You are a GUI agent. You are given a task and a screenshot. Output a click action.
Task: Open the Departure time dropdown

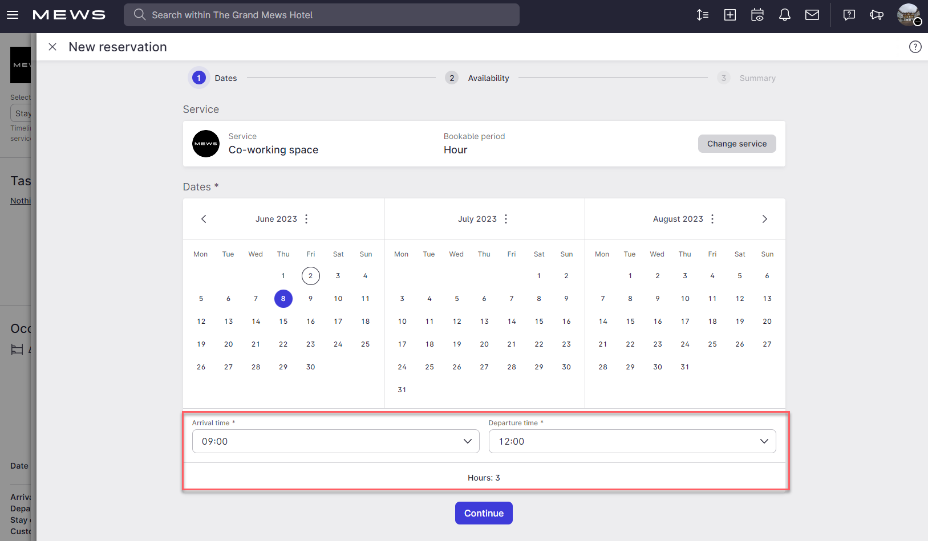pyautogui.click(x=632, y=441)
